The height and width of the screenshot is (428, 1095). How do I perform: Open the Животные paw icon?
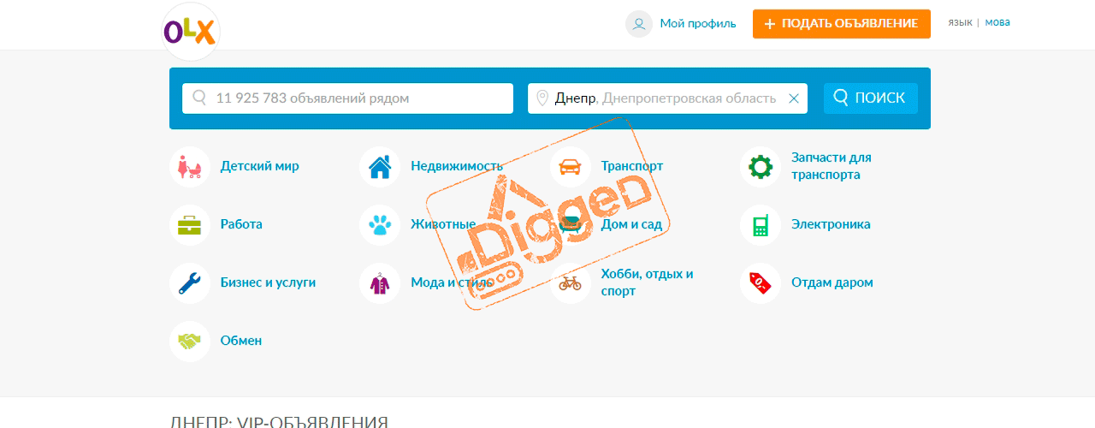380,224
